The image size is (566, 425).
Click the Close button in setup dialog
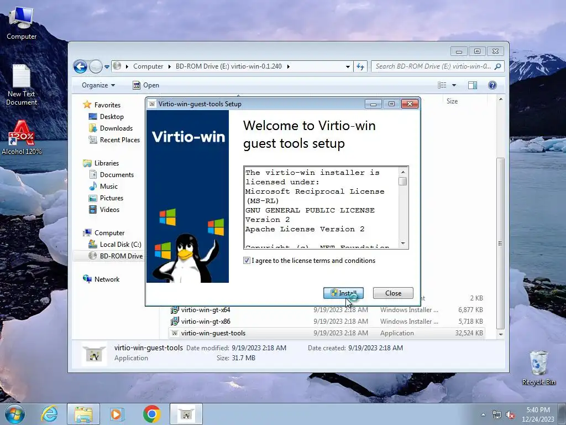pos(393,293)
